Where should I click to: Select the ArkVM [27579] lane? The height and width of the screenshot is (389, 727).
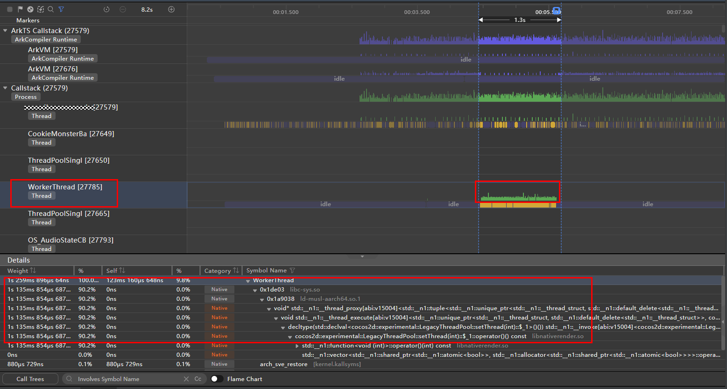point(93,54)
